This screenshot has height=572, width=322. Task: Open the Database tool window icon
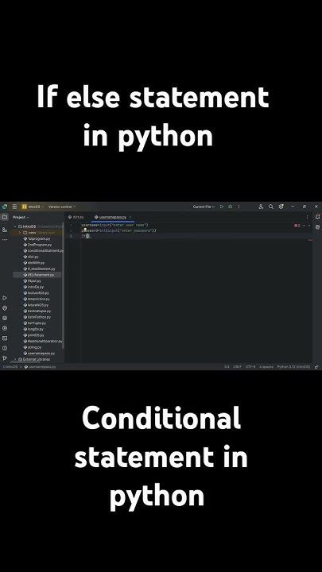(x=317, y=226)
